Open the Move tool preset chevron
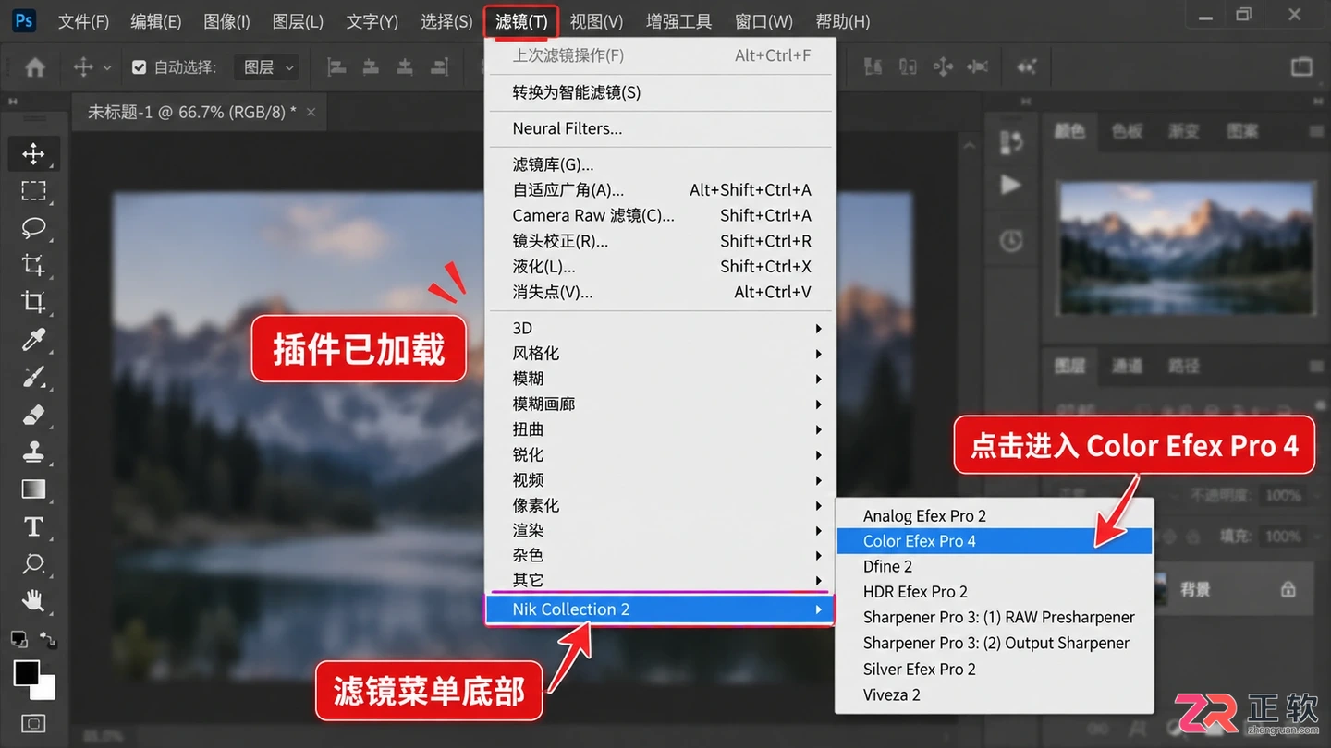1331x748 pixels. point(107,67)
